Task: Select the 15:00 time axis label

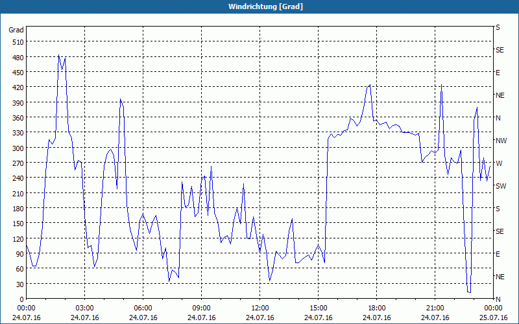Action: tap(318, 308)
